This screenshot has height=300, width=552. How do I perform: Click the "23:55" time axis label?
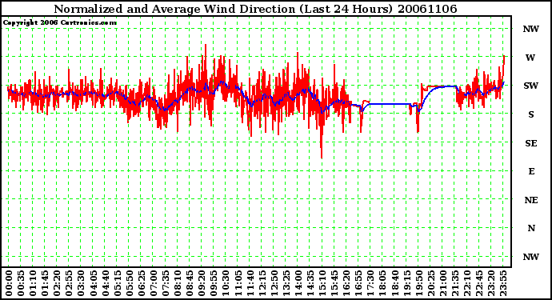[x=503, y=283]
